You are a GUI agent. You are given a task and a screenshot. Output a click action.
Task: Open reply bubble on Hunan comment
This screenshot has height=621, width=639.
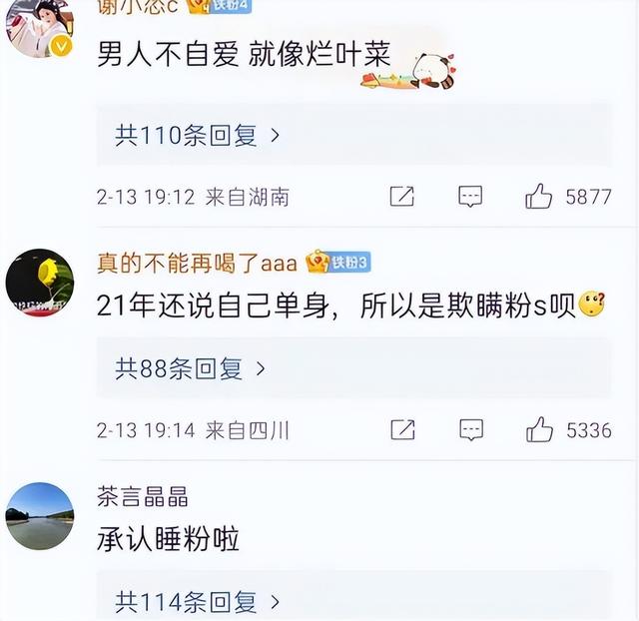click(470, 197)
